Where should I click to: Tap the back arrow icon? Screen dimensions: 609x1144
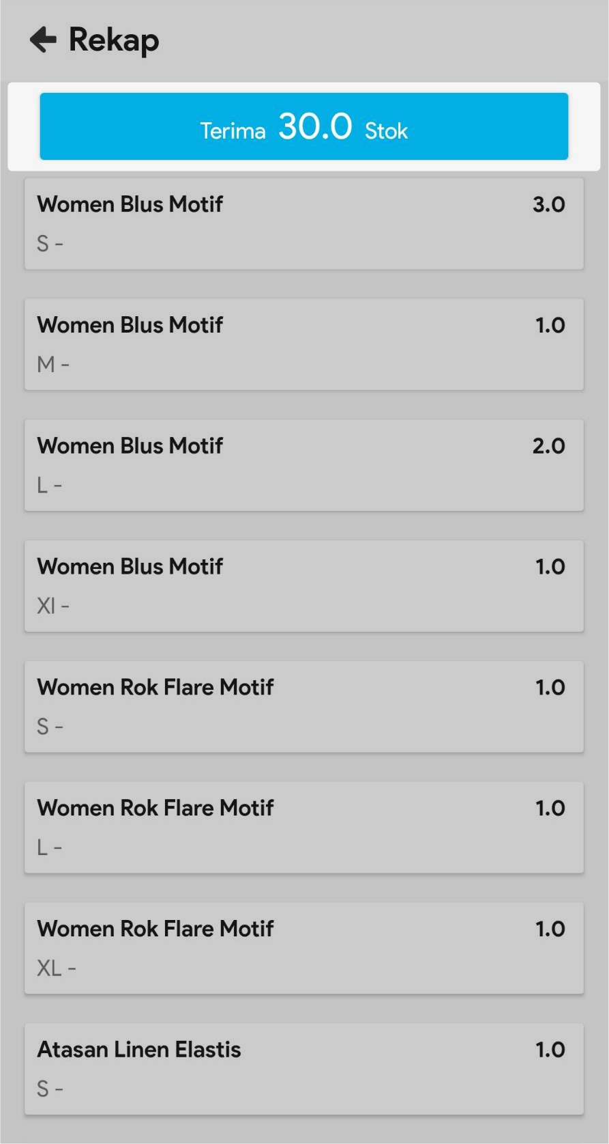click(x=43, y=40)
